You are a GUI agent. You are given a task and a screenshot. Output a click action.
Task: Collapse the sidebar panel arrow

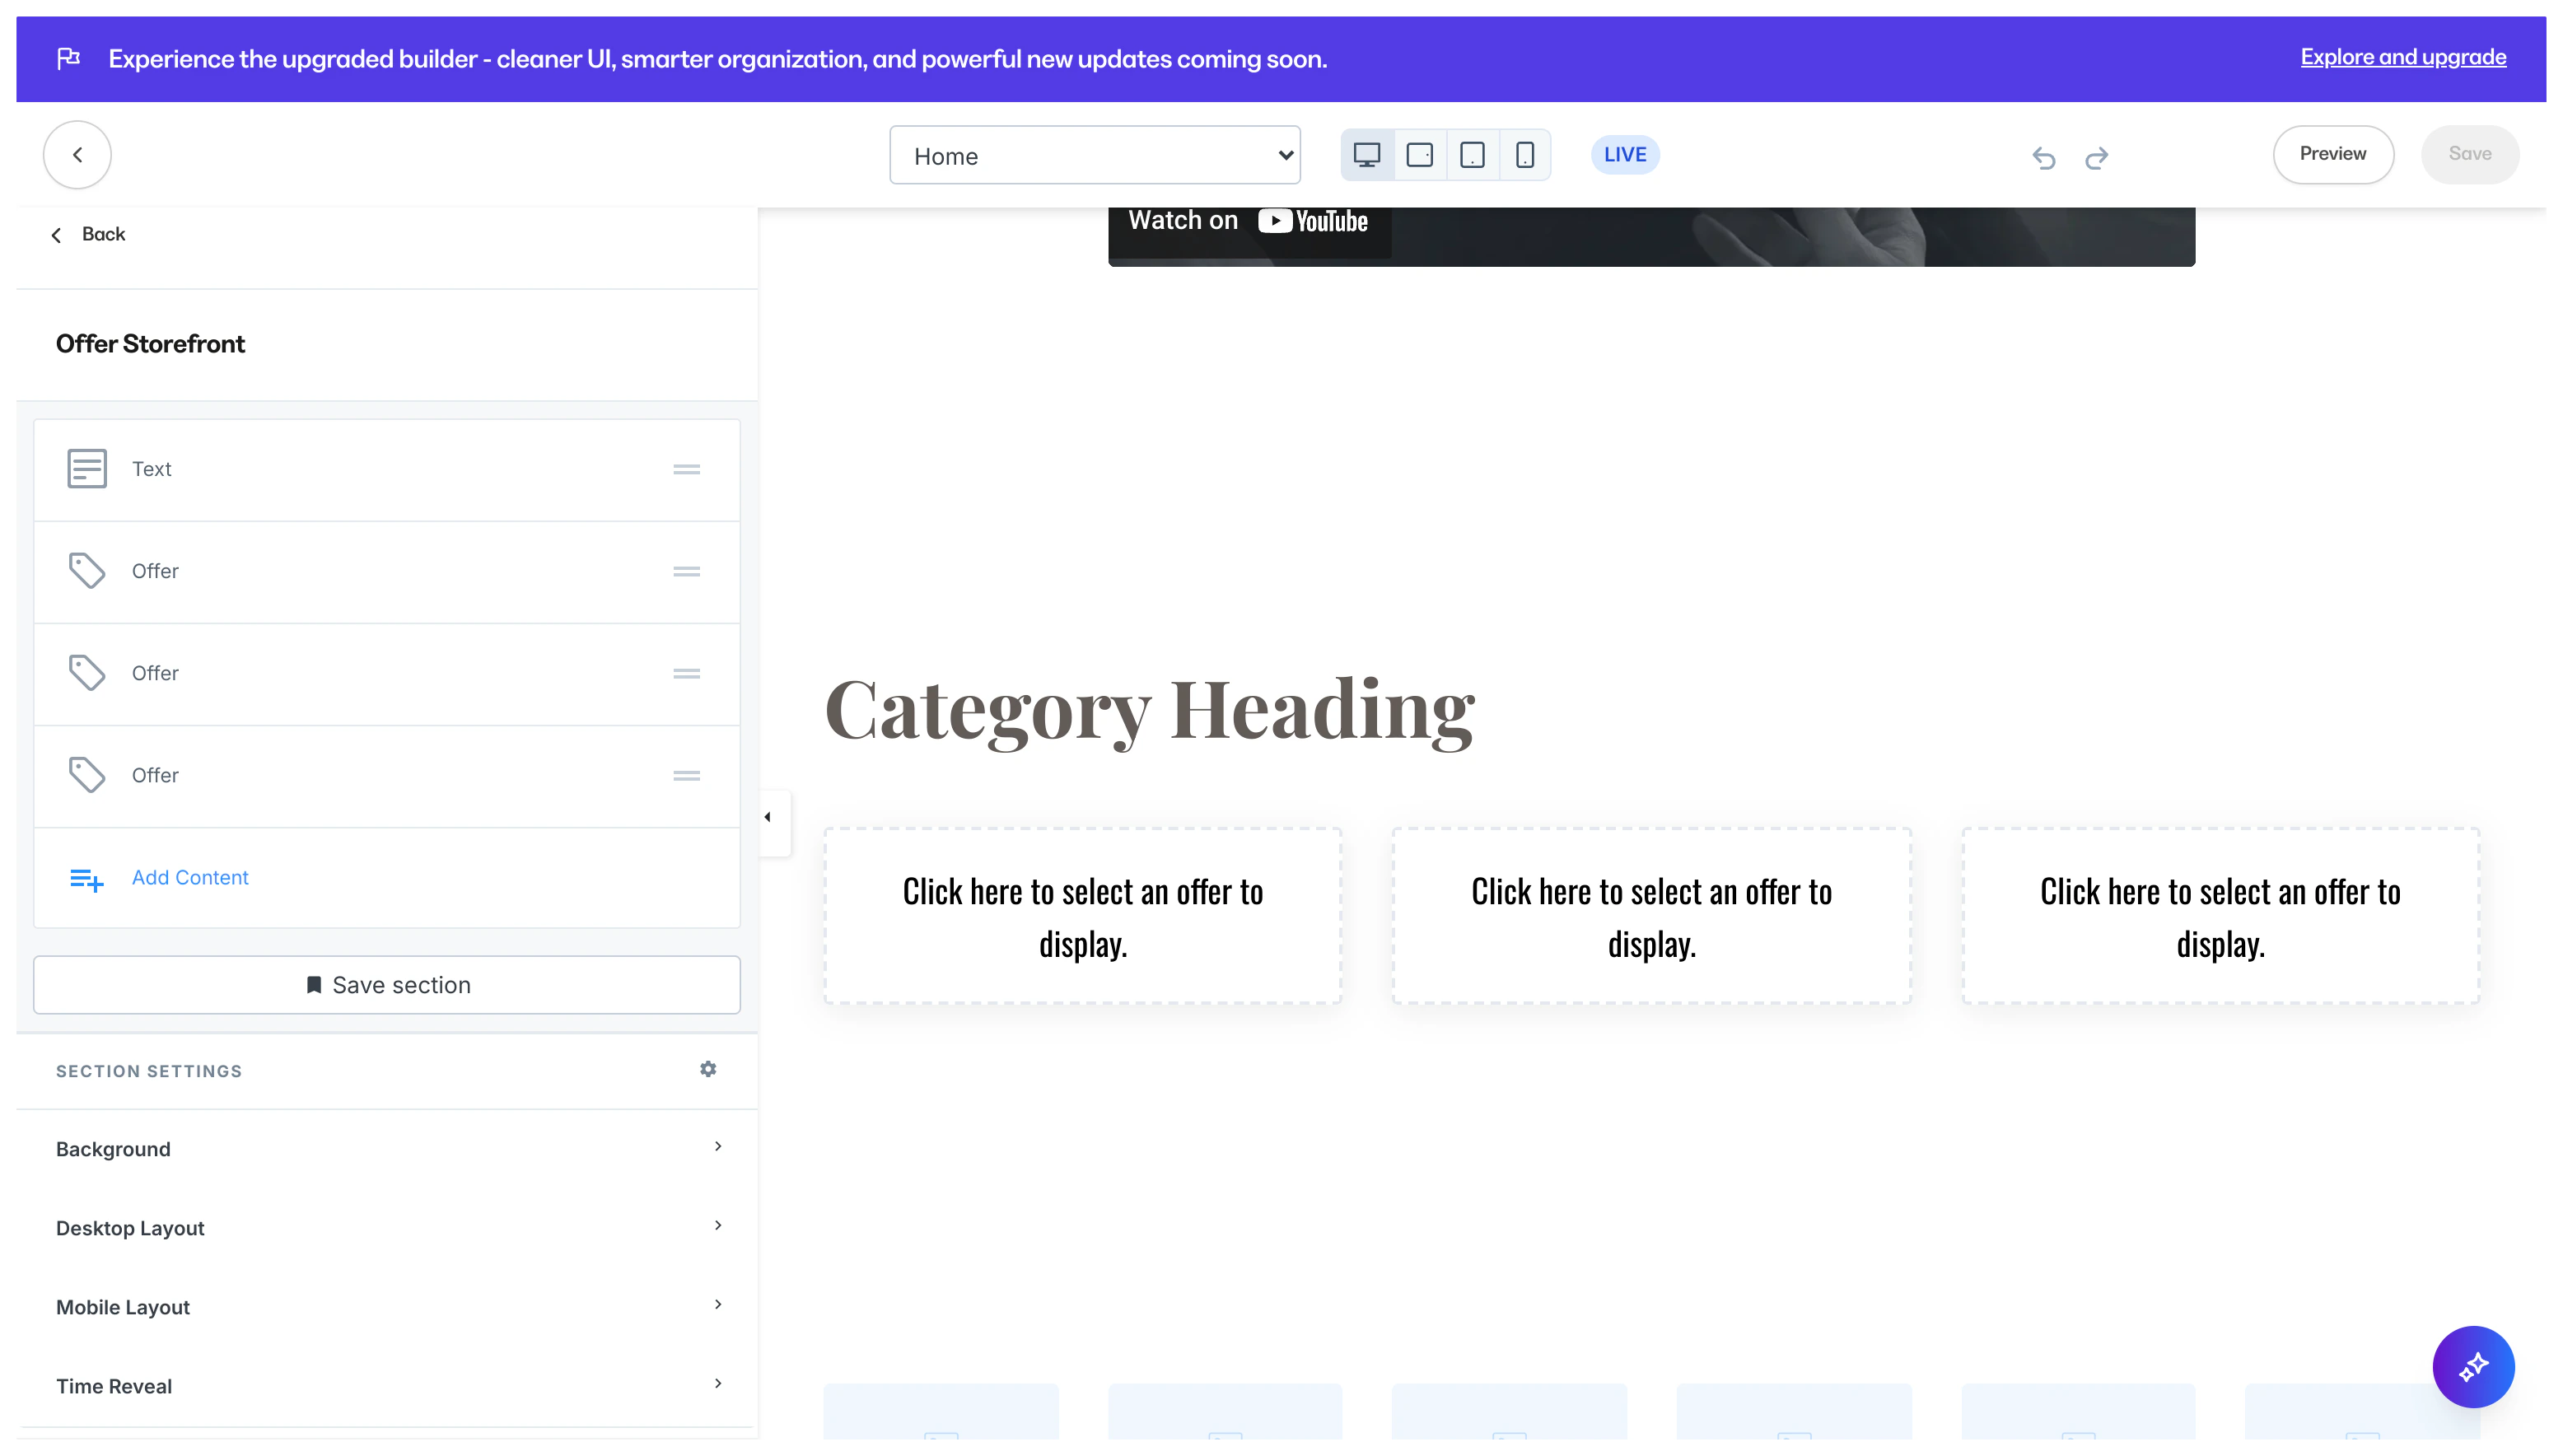[768, 817]
